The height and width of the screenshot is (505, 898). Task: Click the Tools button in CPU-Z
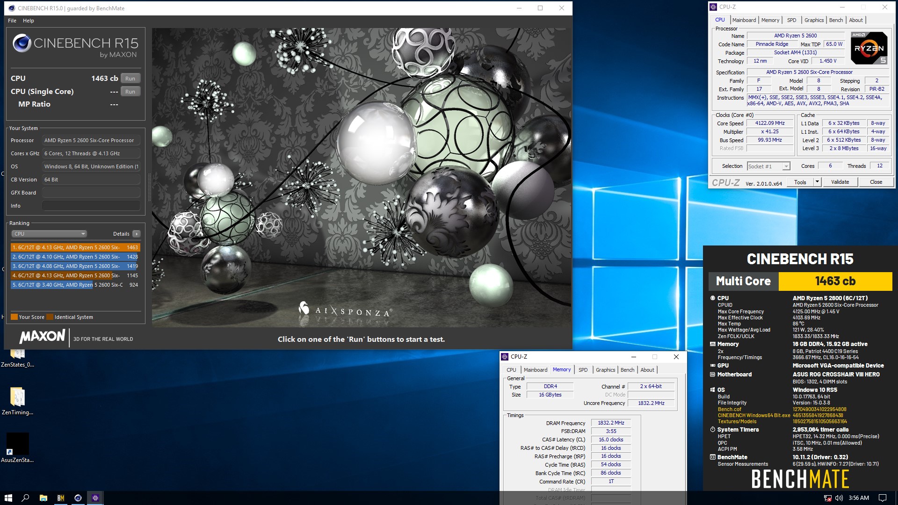(x=800, y=182)
